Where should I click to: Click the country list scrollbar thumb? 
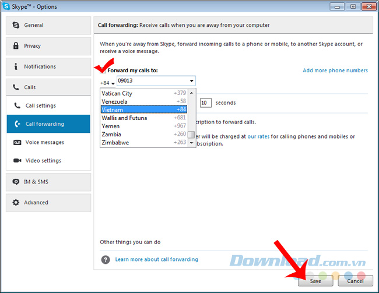click(x=191, y=135)
